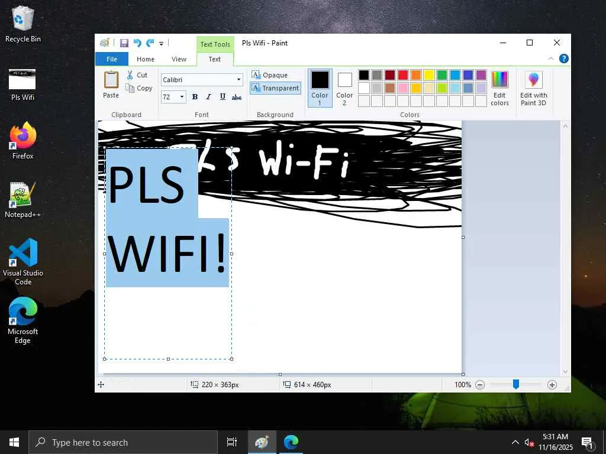The height and width of the screenshot is (454, 606).
Task: Open Edit colors dialog
Action: 499,88
